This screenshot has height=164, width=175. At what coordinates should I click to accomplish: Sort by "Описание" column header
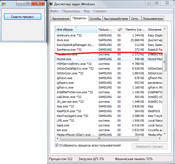point(154,30)
